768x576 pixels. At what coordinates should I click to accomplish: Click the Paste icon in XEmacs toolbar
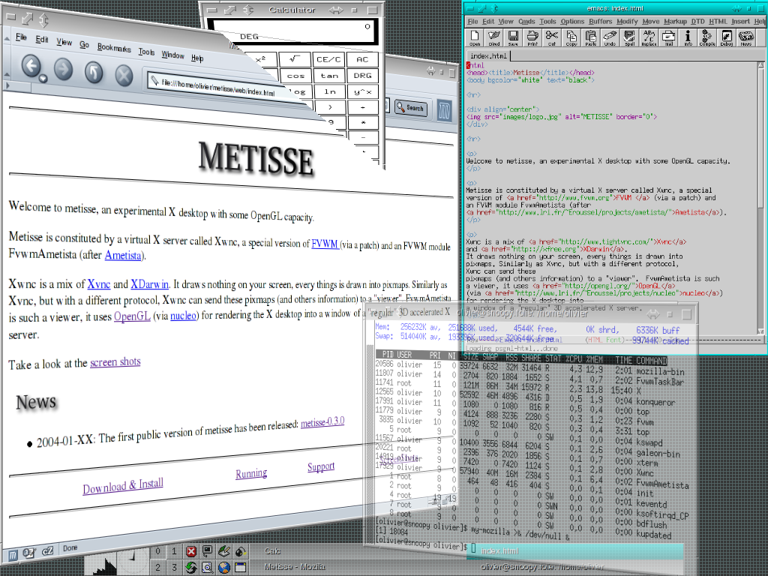coord(590,37)
